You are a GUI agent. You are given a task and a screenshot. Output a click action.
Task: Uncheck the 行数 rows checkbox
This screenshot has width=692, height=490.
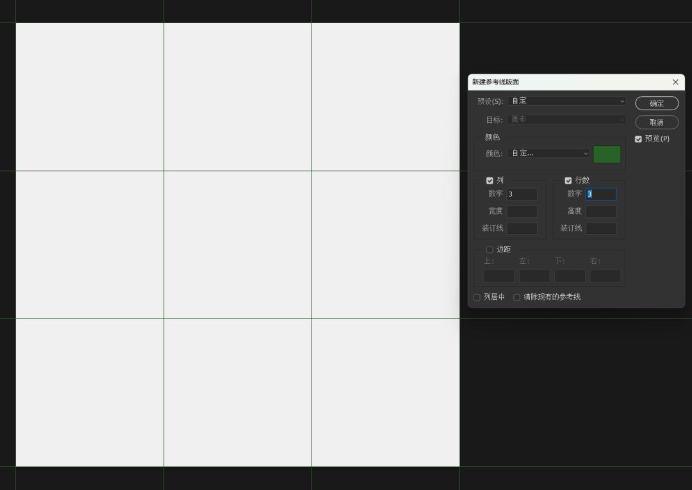(x=568, y=181)
